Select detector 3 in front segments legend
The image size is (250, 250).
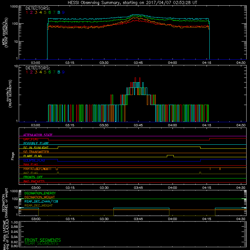36,12
